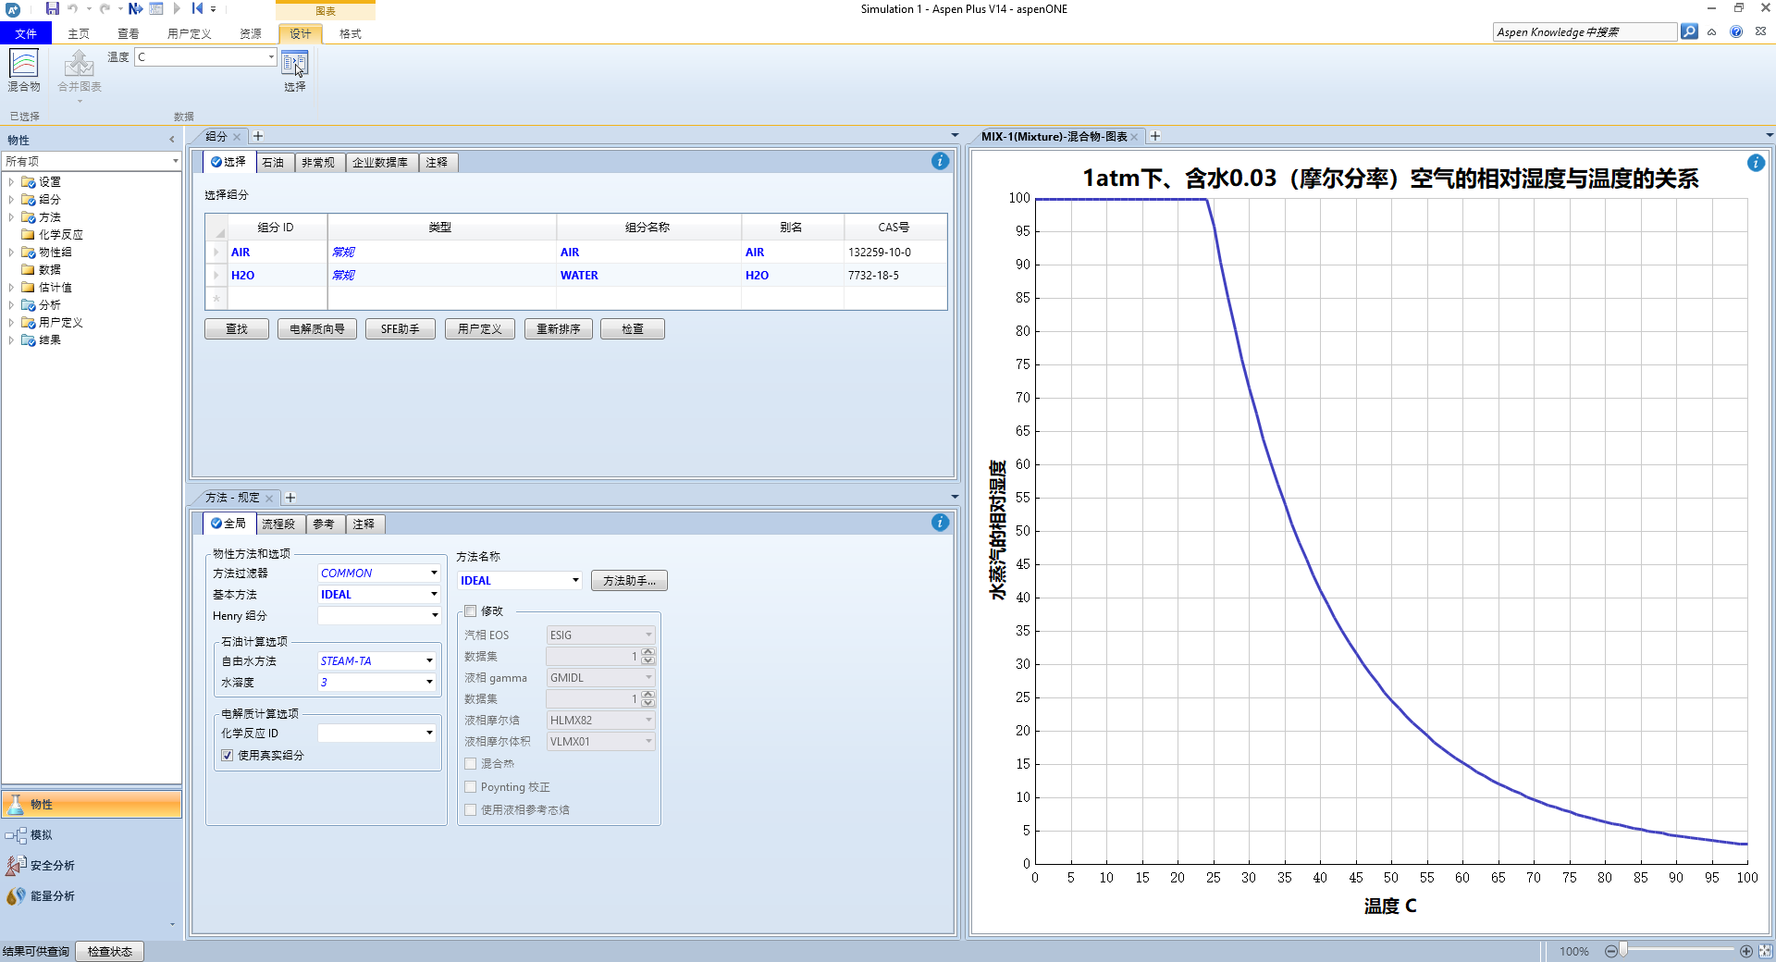Viewport: 1776px width, 962px height.
Task: Open the 所有项 filter dropdown
Action: click(x=175, y=161)
